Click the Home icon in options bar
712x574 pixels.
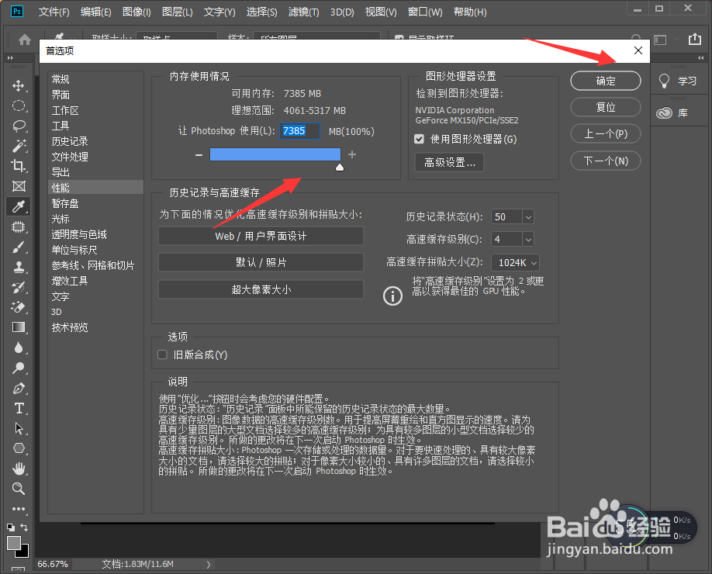pyautogui.click(x=25, y=40)
